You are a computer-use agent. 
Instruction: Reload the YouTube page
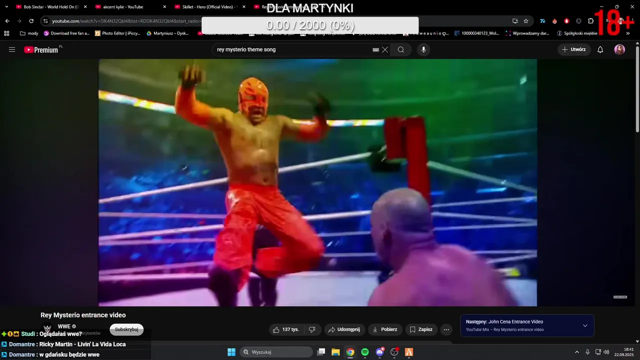click(x=31, y=21)
